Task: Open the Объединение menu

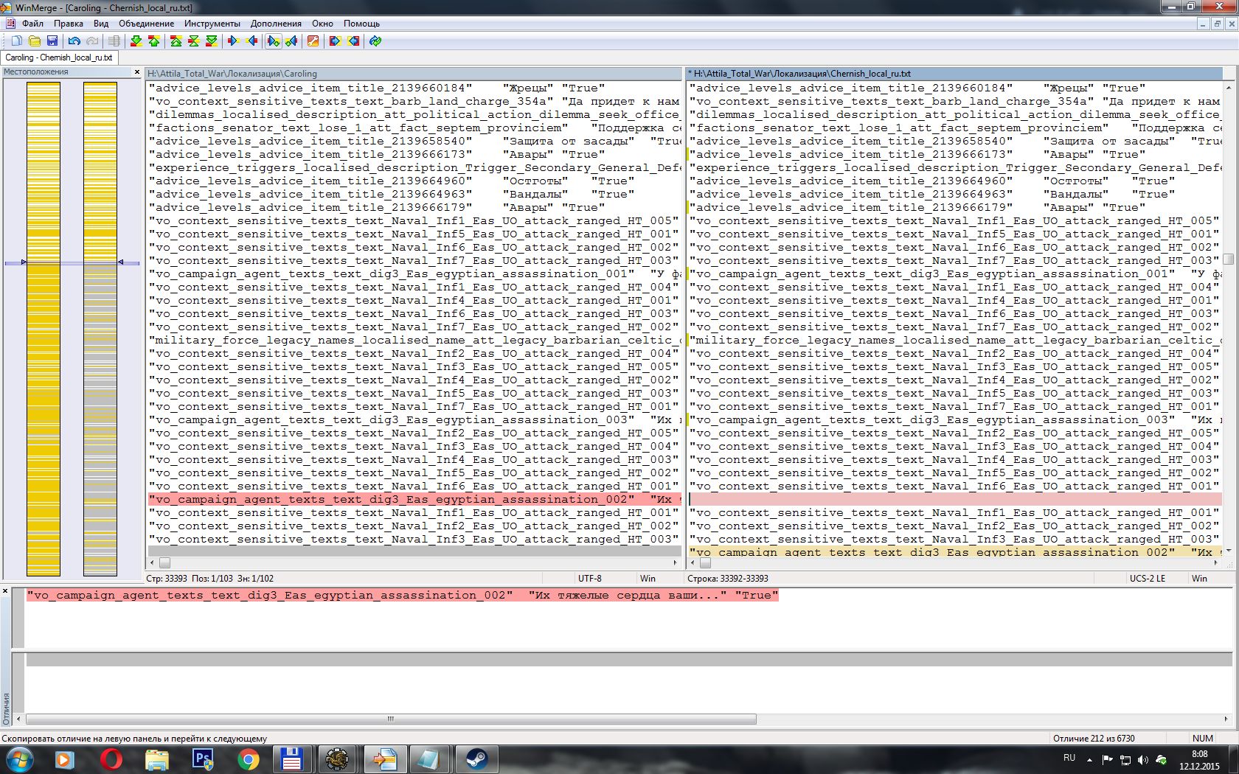Action: pyautogui.click(x=147, y=24)
